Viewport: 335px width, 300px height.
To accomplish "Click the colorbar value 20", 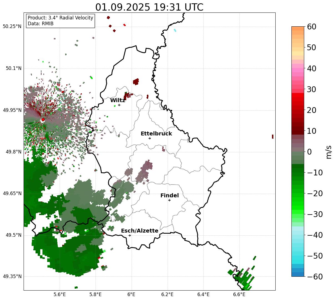I will point(311,110).
